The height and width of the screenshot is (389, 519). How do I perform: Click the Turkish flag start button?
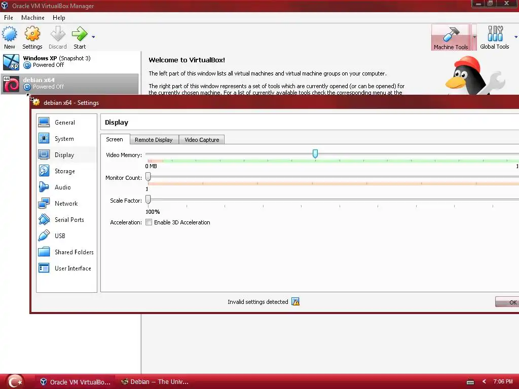(x=15, y=382)
